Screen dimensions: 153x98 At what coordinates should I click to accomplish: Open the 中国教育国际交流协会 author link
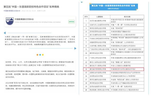tap(12, 11)
